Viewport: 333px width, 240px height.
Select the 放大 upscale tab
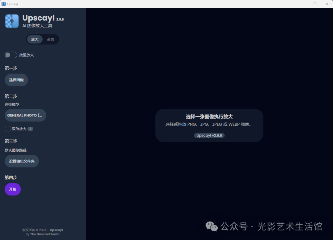35,39
